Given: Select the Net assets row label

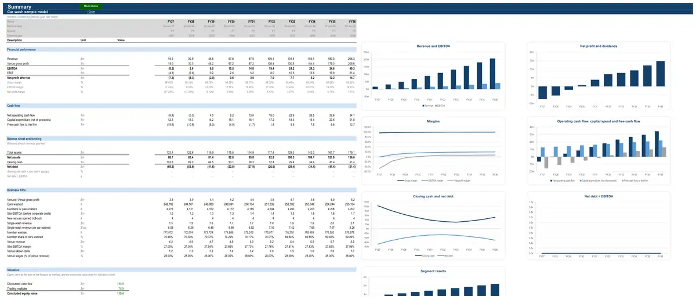Looking at the screenshot, I should 13,157.
